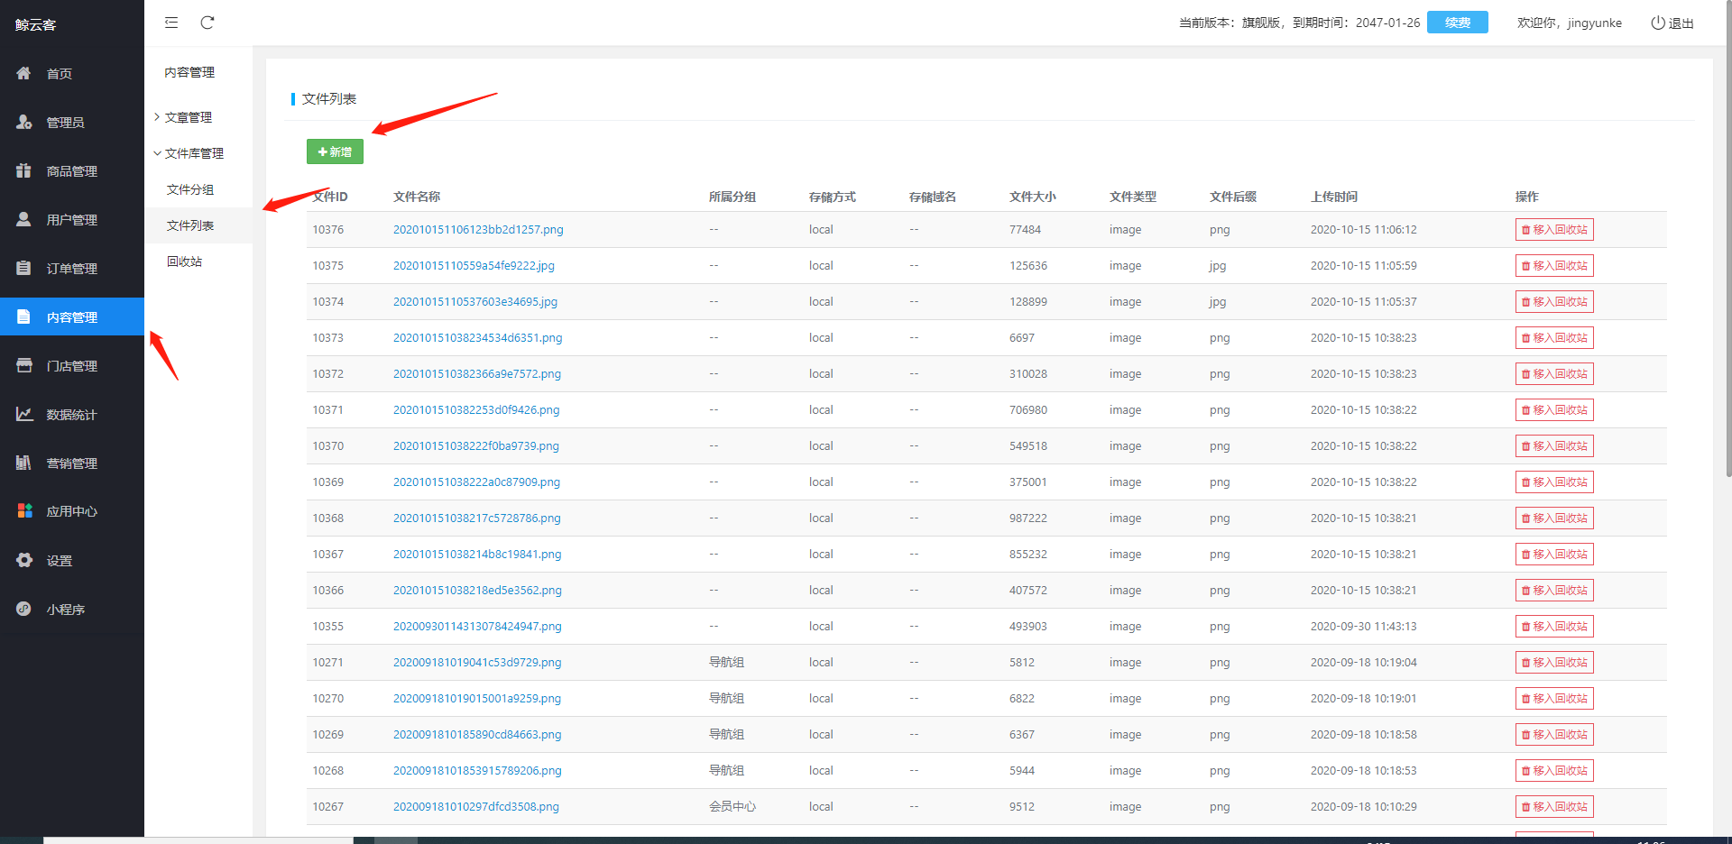Click the refresh icon in top bar

(x=207, y=23)
